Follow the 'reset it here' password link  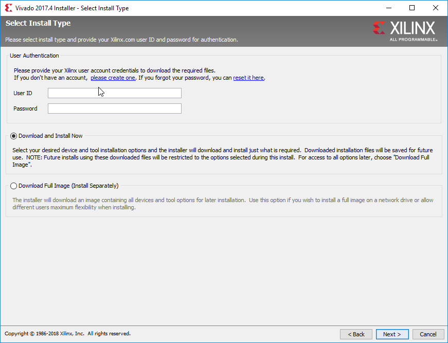(248, 78)
